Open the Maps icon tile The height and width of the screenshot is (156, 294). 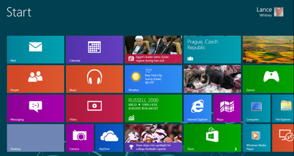click(x=227, y=107)
